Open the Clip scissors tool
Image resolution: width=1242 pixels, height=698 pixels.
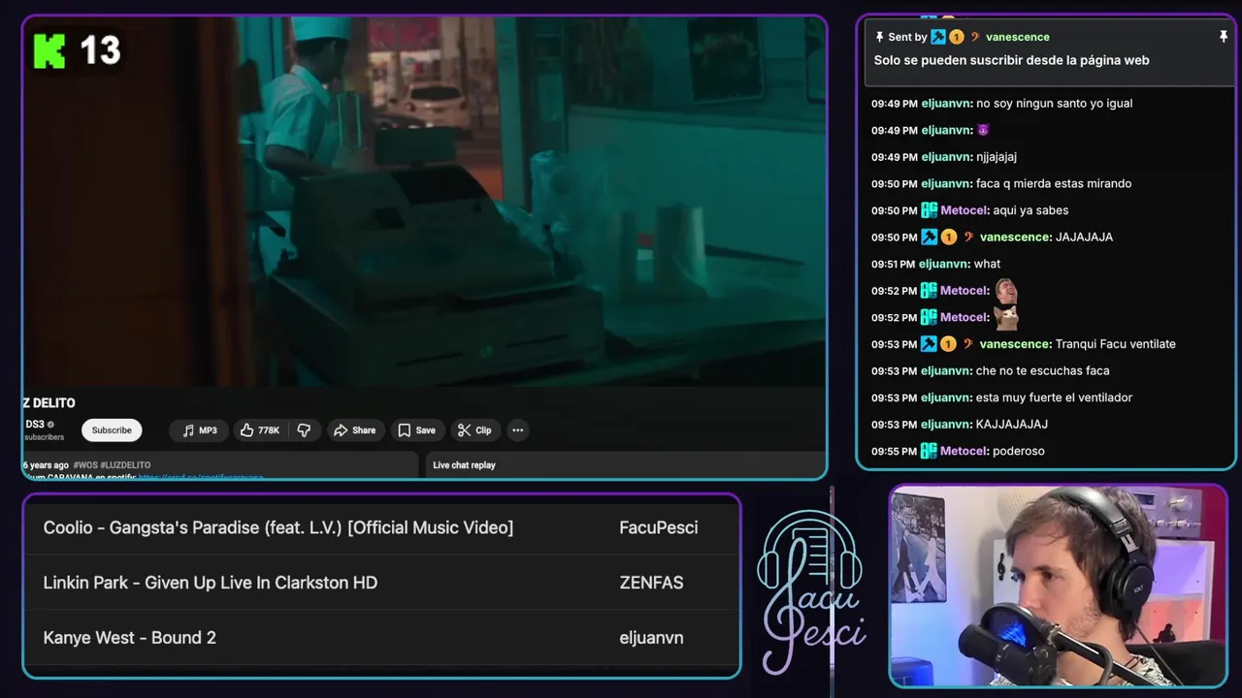pos(474,430)
